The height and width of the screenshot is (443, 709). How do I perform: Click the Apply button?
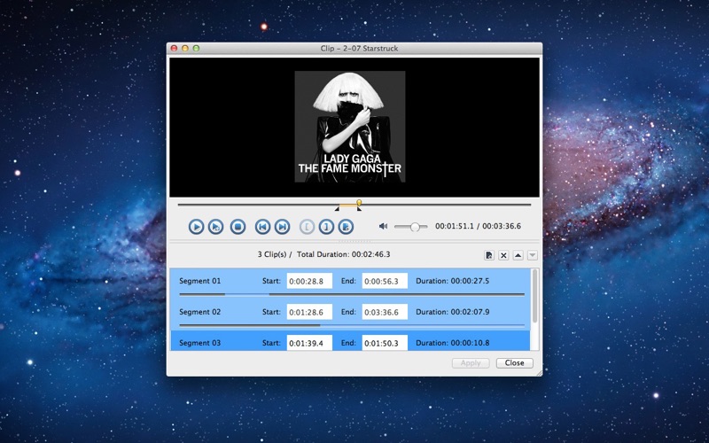(x=471, y=363)
